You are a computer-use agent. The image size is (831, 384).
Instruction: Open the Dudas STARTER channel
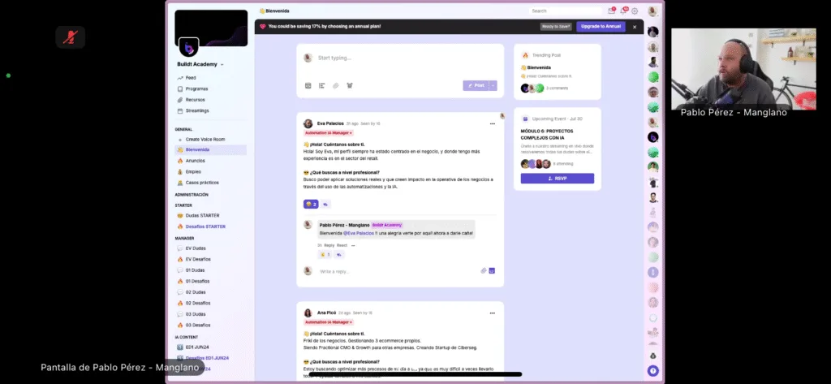pos(202,215)
